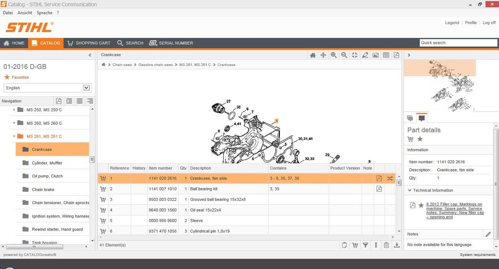
Task: Click the Legend link
Action: point(452,22)
